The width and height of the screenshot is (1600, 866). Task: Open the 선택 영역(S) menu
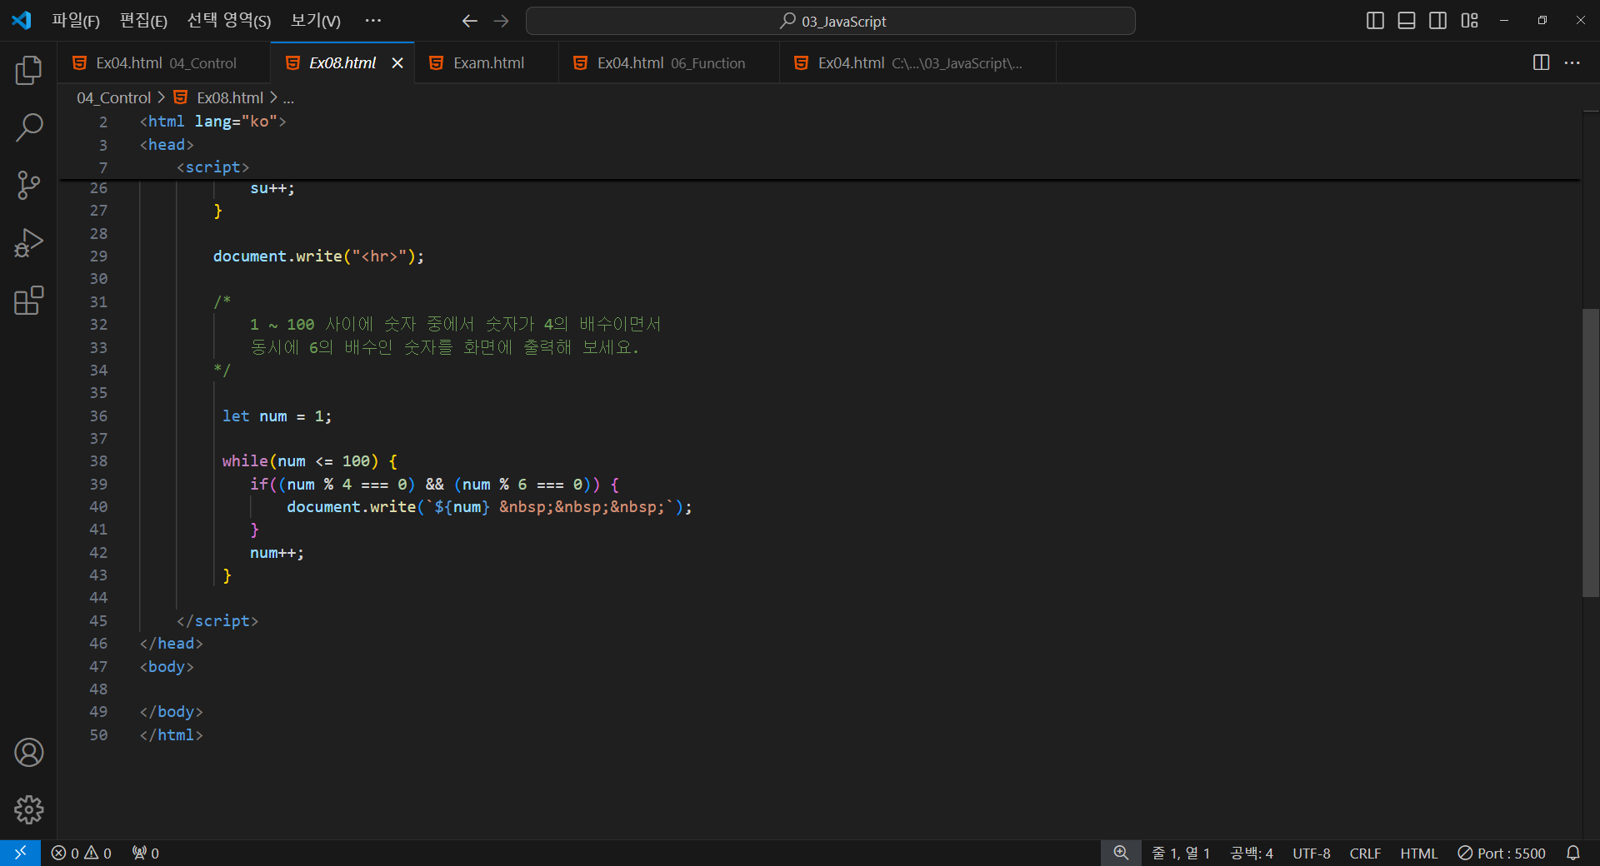click(x=229, y=21)
